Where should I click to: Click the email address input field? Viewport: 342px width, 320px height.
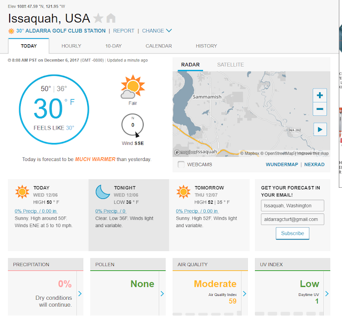click(292, 219)
